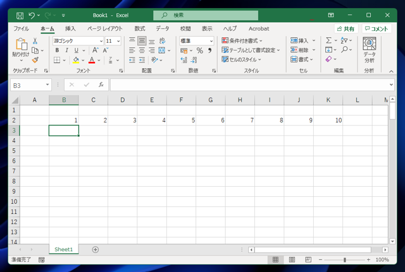Collapse the ribbon with the chevron
405x272 pixels.
[391, 71]
